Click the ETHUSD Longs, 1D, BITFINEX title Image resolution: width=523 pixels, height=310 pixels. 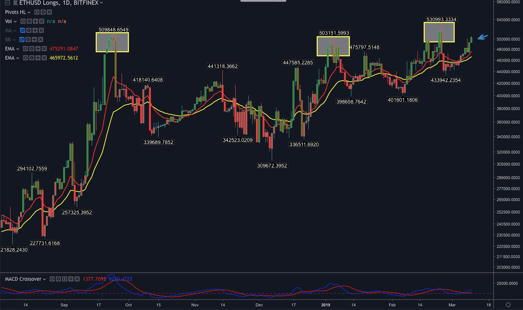[x=58, y=3]
